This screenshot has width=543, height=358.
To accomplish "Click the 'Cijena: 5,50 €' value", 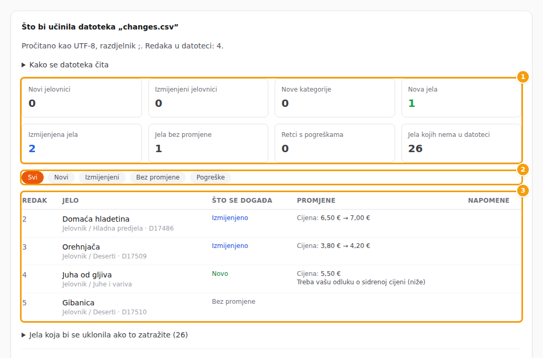I will [x=319, y=274].
